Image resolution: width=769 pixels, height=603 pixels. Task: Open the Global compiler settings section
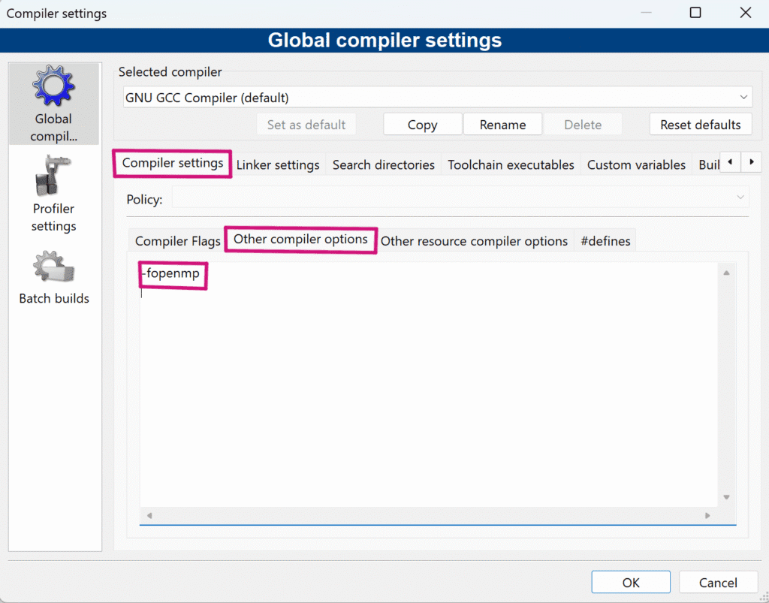53,103
